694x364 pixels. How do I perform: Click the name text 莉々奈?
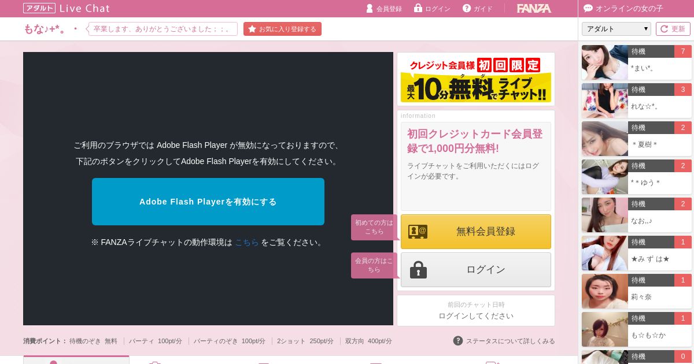click(641, 297)
